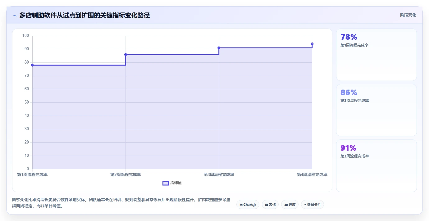Click the x-axis label 第2周流程完成率
429x221 pixels.
126,175
